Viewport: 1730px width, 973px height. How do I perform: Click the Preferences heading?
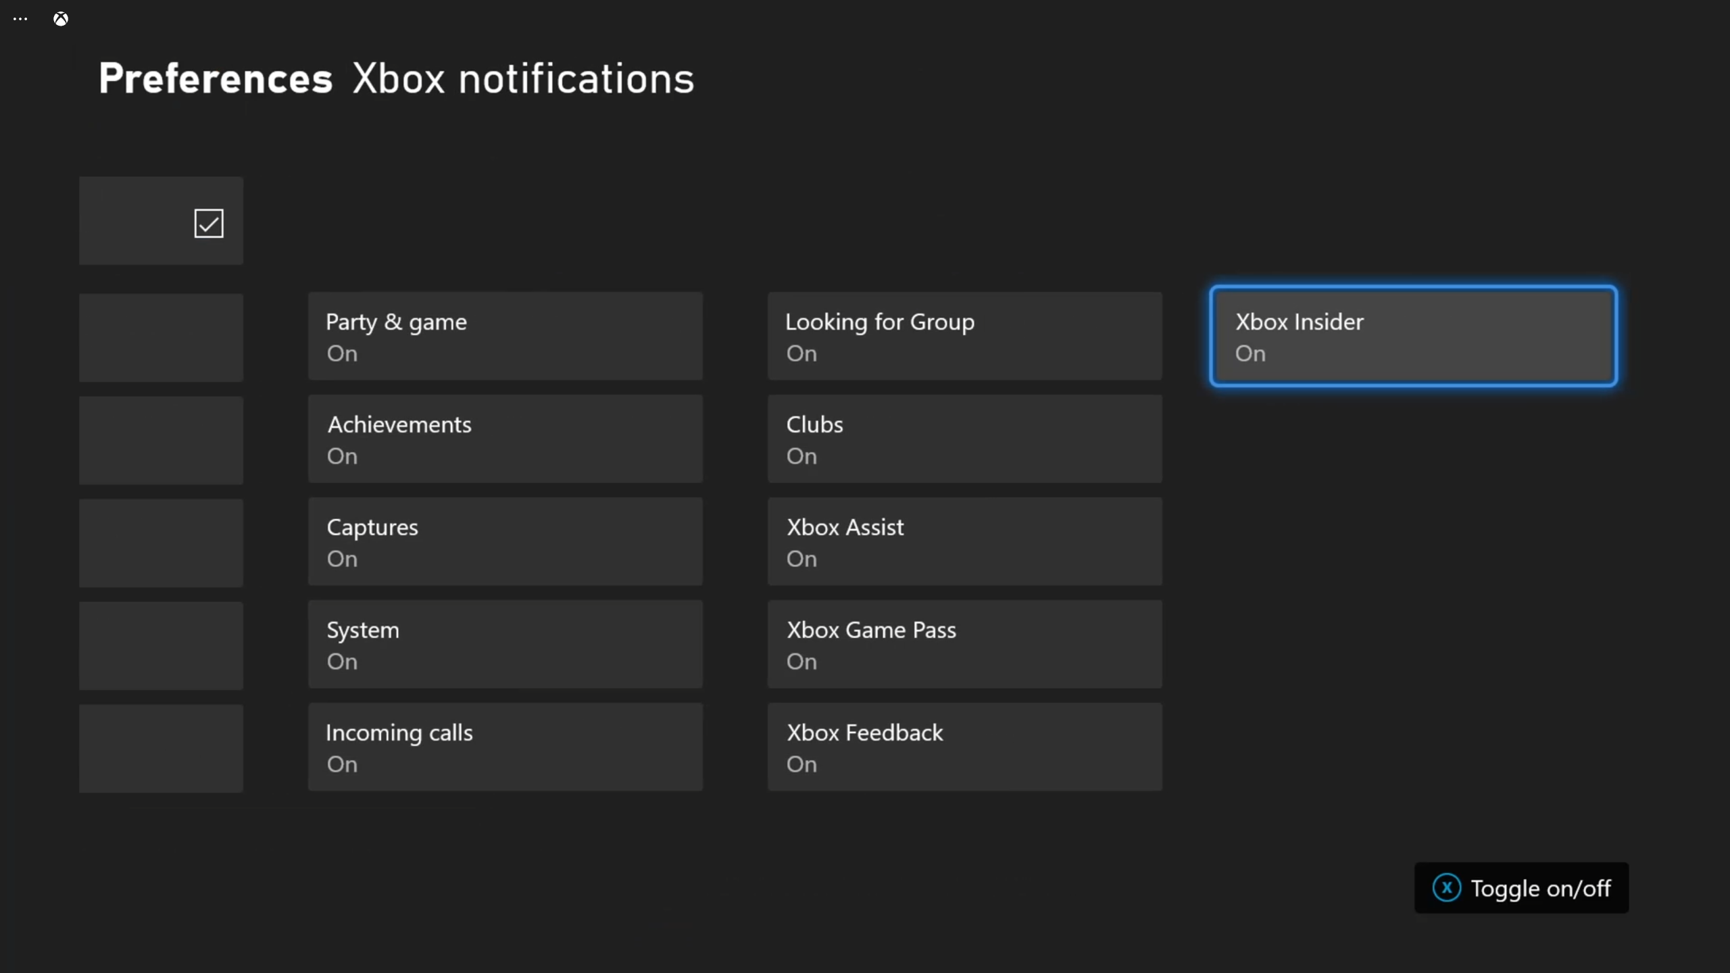(x=216, y=78)
